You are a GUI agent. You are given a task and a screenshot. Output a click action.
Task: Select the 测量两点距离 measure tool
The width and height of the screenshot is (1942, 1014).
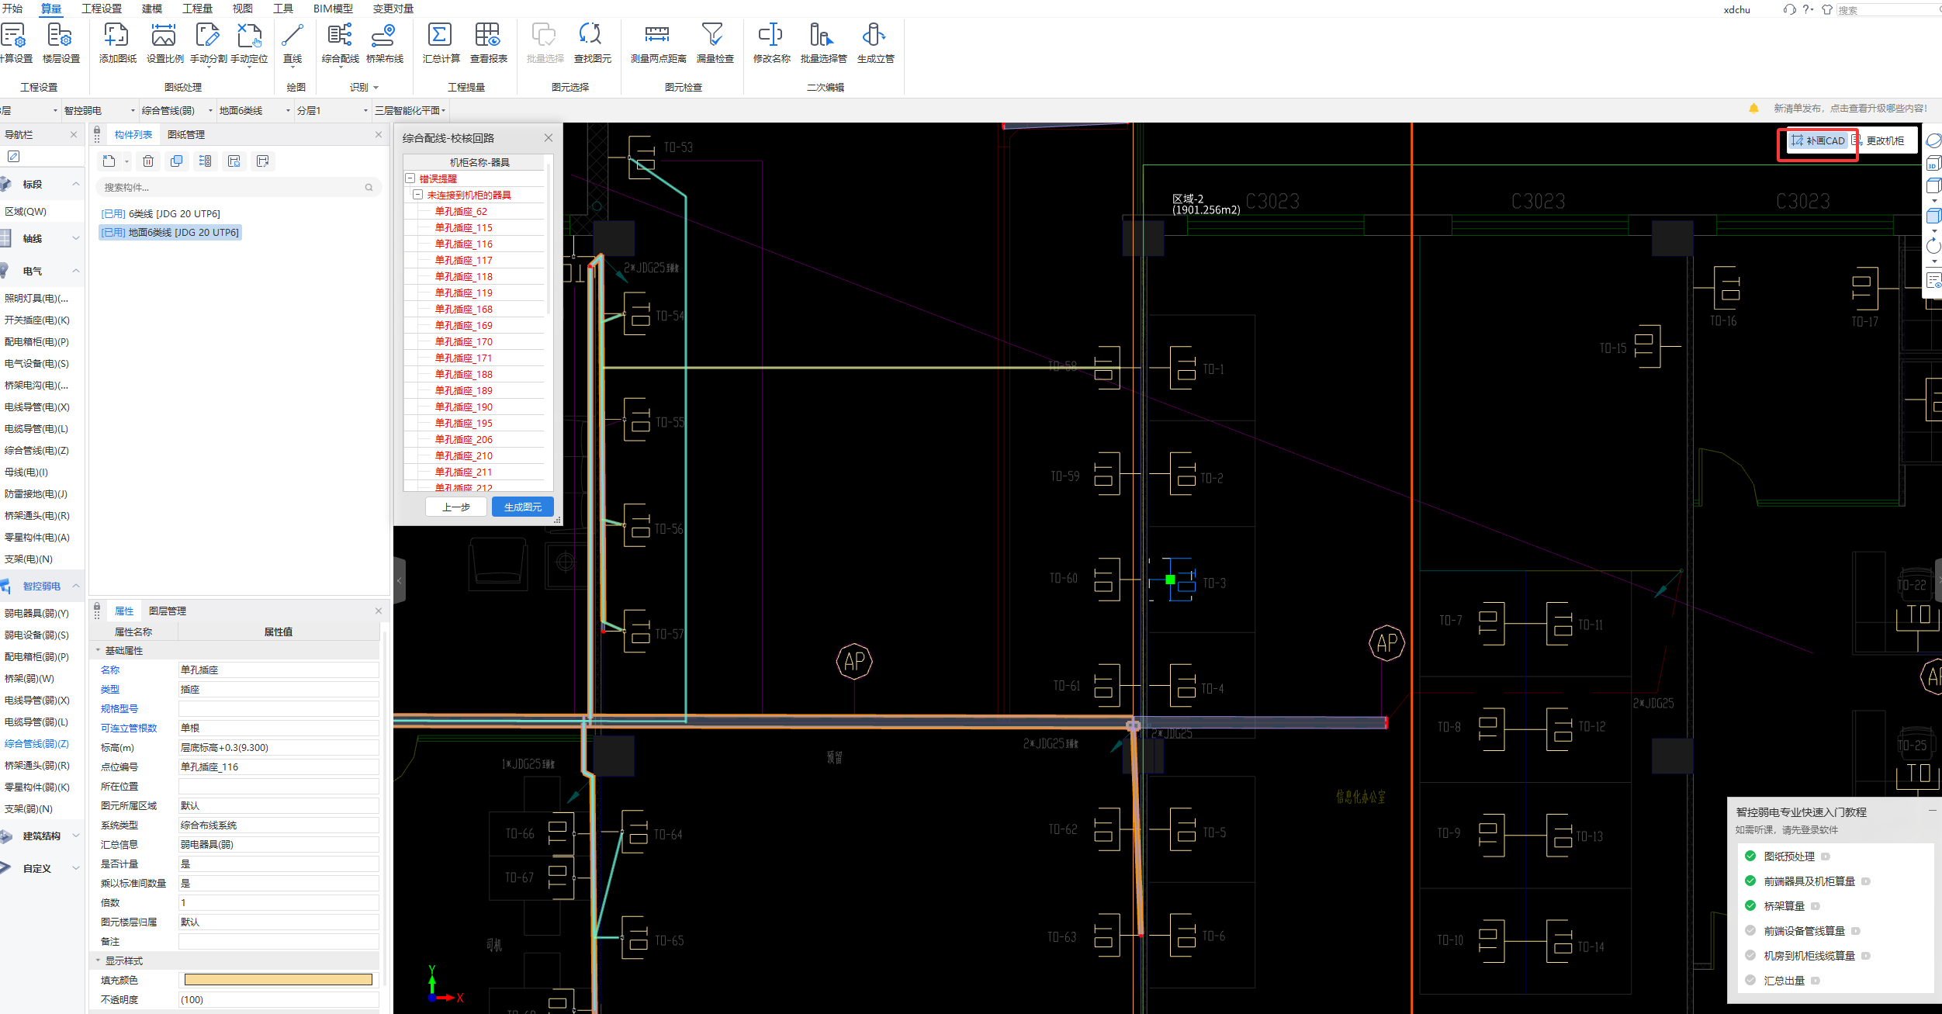click(656, 35)
